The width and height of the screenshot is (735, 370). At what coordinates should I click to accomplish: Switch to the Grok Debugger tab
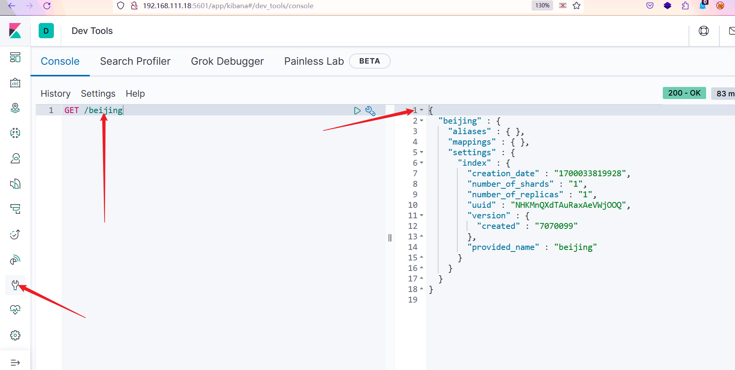tap(227, 61)
